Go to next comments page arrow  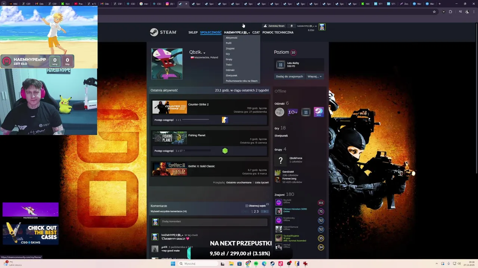pyautogui.click(x=264, y=211)
